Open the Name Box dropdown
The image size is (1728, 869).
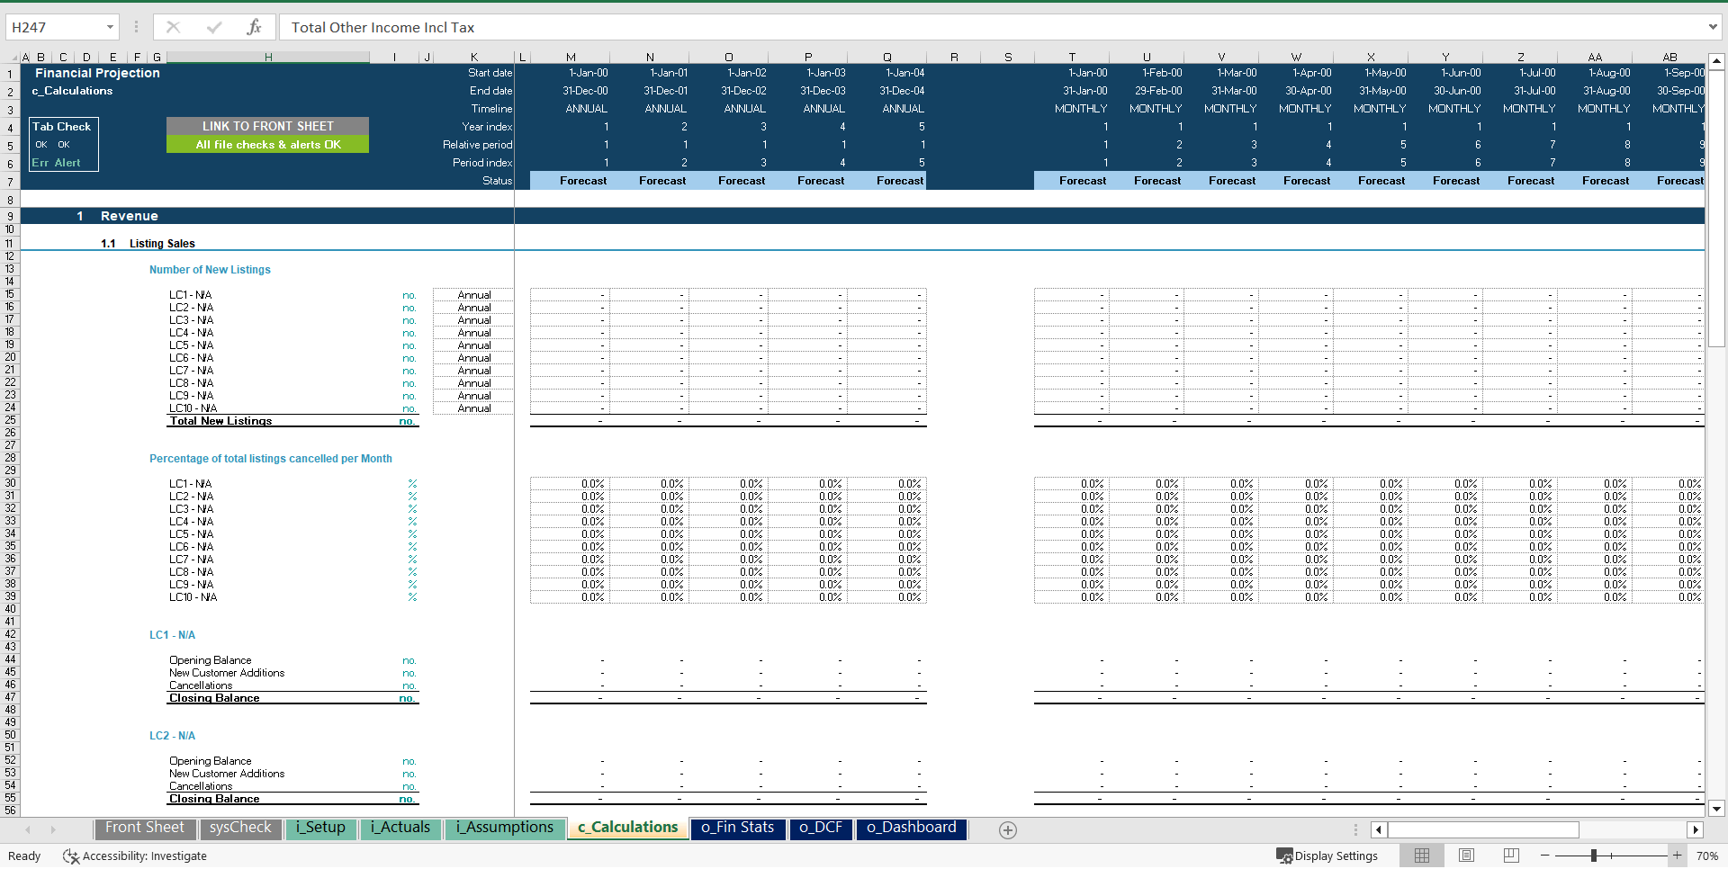pyautogui.click(x=110, y=27)
